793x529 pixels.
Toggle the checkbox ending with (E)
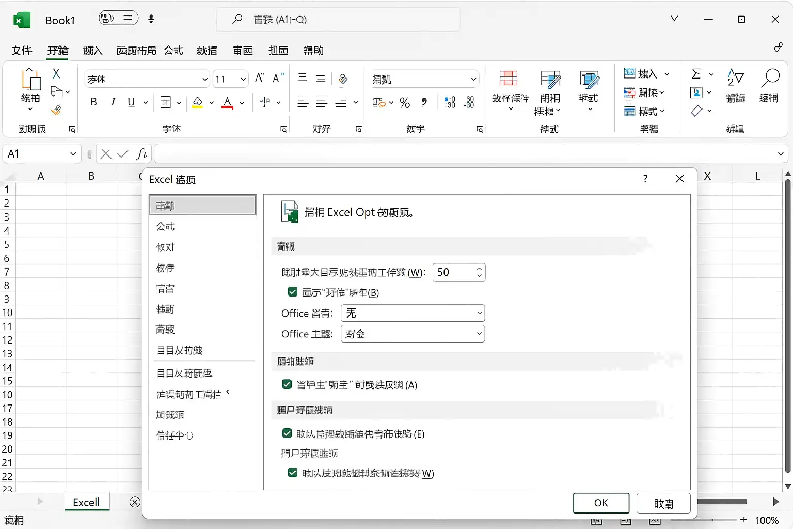[287, 433]
